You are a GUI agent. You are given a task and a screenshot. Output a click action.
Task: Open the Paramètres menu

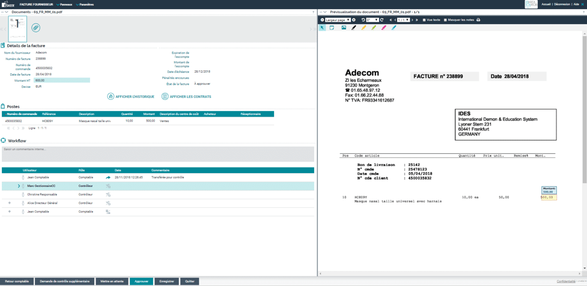[85, 4]
